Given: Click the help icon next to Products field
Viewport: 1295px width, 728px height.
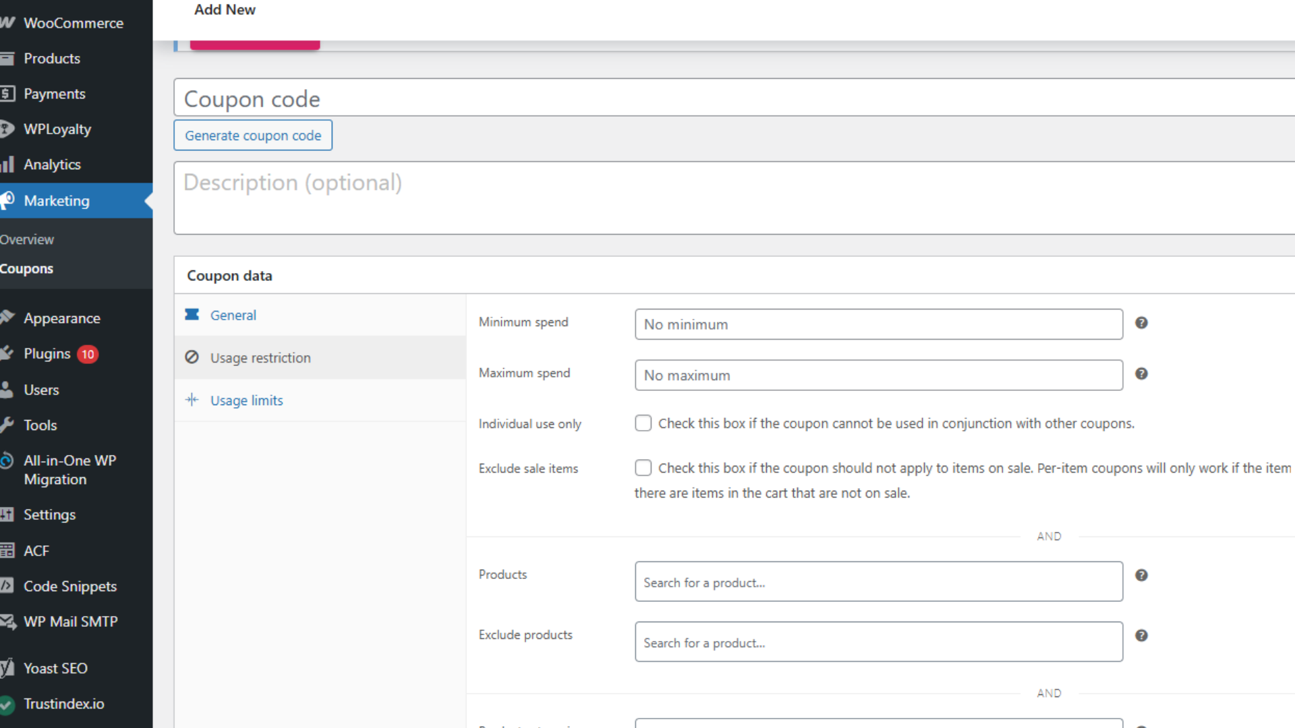Looking at the screenshot, I should [1141, 576].
